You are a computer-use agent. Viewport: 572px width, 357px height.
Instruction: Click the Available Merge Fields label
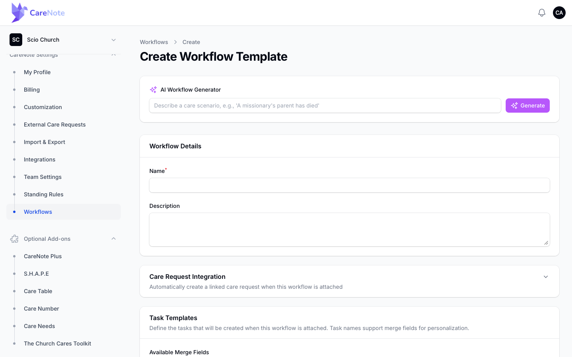point(179,352)
